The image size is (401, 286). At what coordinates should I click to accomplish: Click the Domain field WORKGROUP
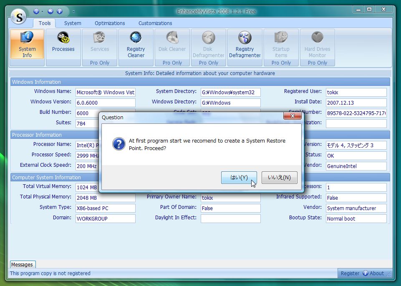point(106,219)
